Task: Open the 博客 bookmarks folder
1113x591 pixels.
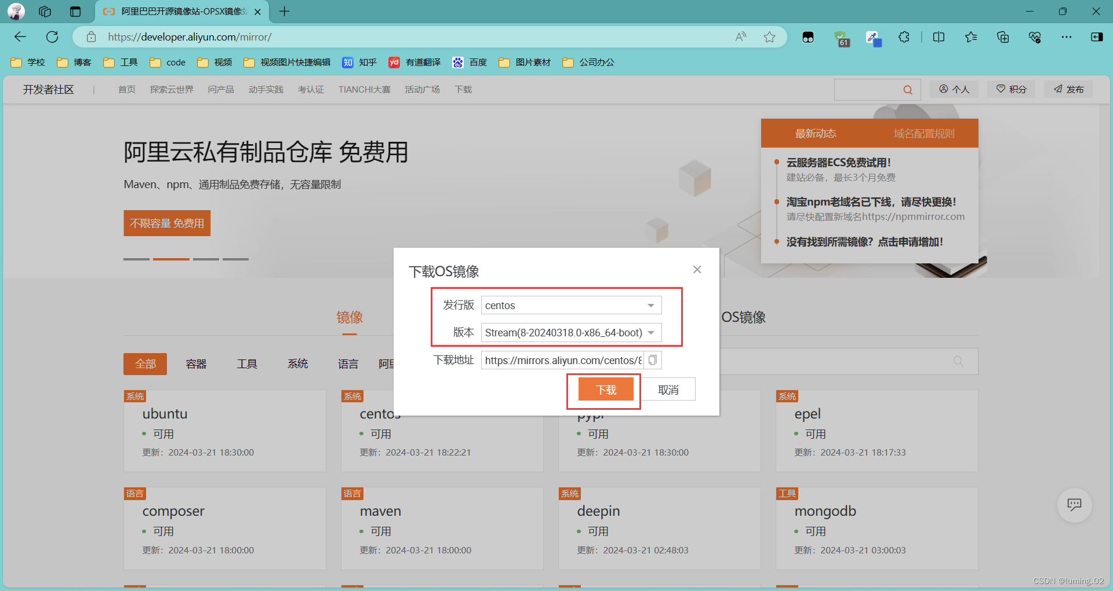Action: click(74, 63)
